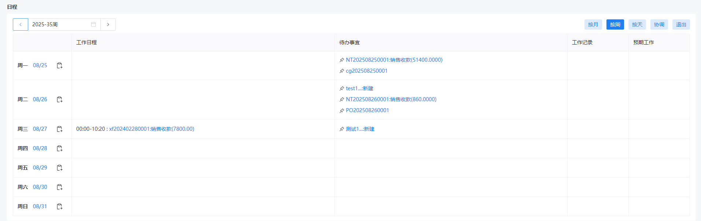
Task: Open NT202508250001 销售收款 todo link
Action: [394, 60]
